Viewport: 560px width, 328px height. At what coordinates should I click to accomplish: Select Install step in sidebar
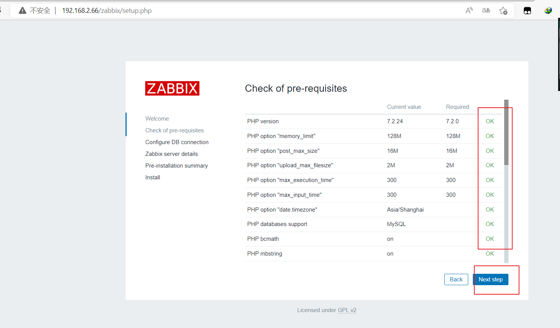click(152, 177)
